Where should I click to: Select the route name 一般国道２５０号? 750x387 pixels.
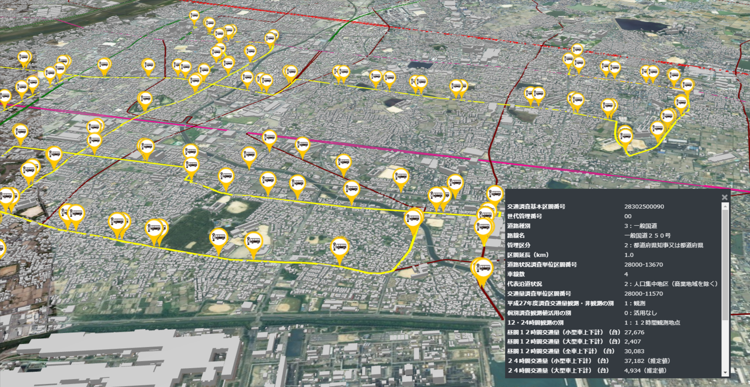(x=648, y=235)
